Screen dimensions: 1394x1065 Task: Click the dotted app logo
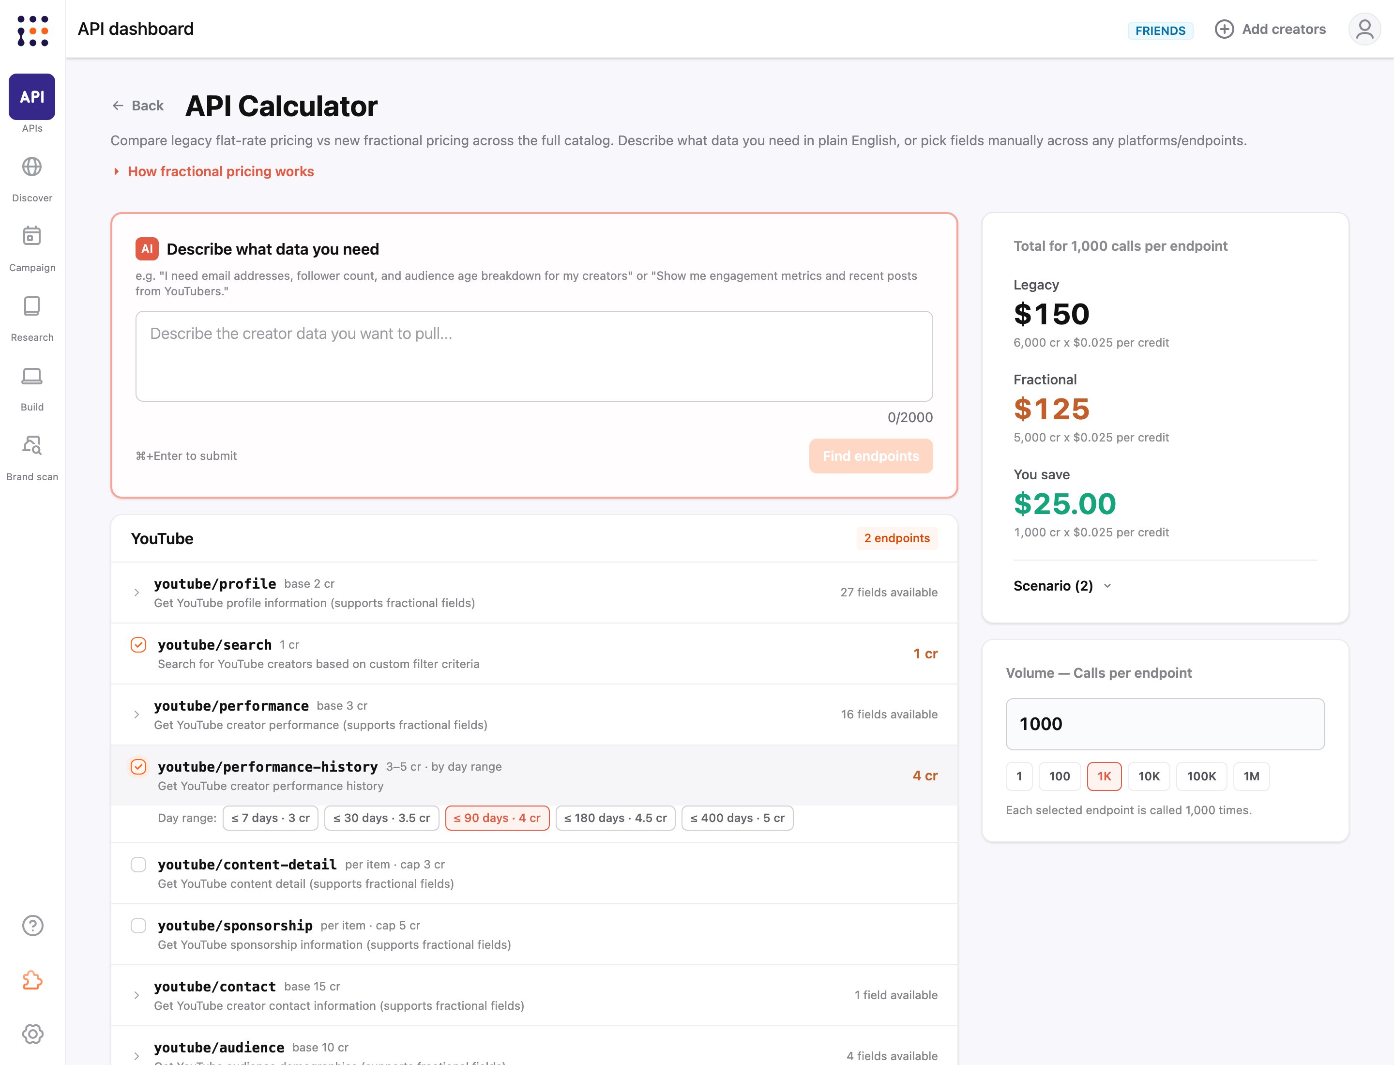point(32,30)
